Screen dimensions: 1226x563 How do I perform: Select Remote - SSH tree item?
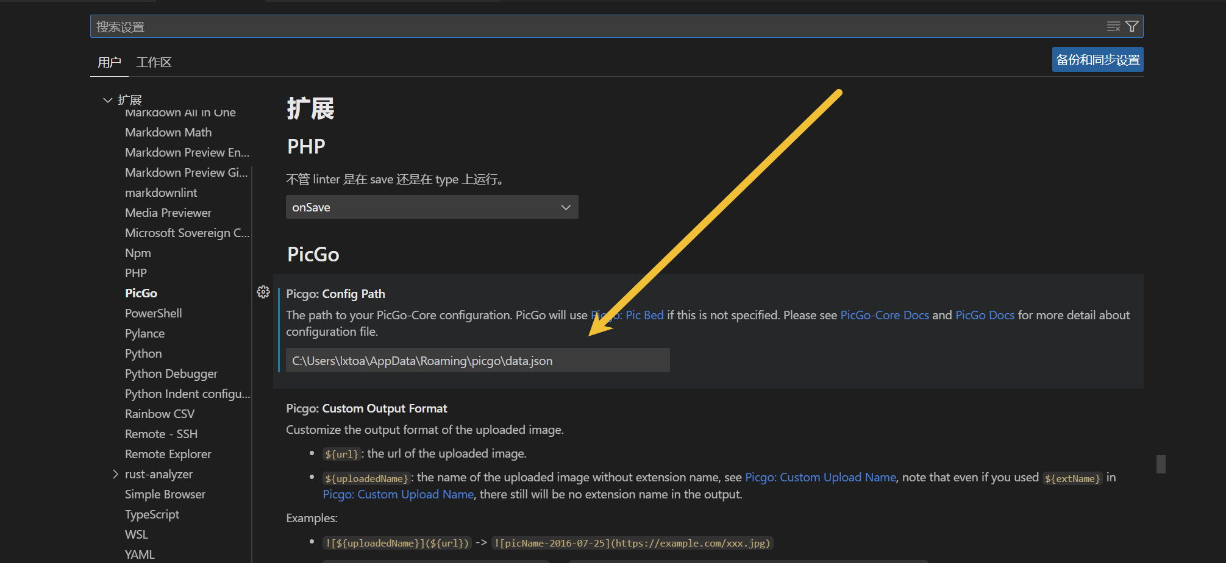point(161,434)
